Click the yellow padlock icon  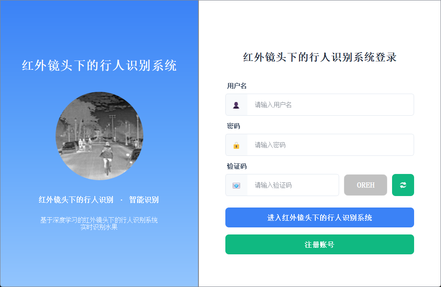(x=236, y=145)
